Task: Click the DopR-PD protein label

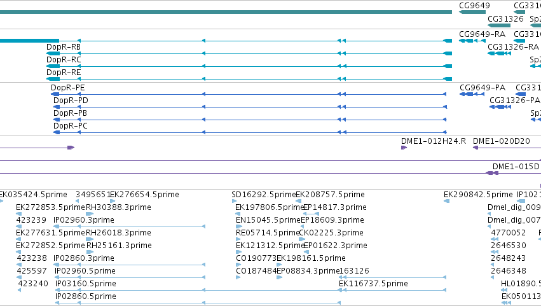Action: click(x=71, y=101)
